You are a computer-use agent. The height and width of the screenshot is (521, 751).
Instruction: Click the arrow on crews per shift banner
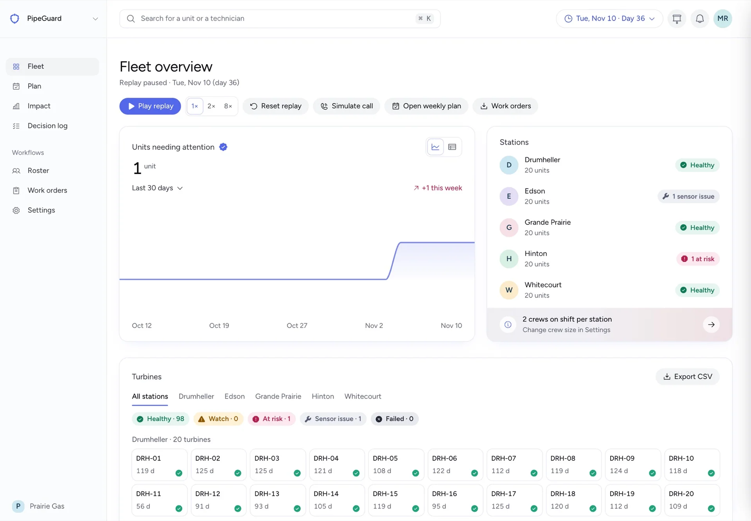711,324
